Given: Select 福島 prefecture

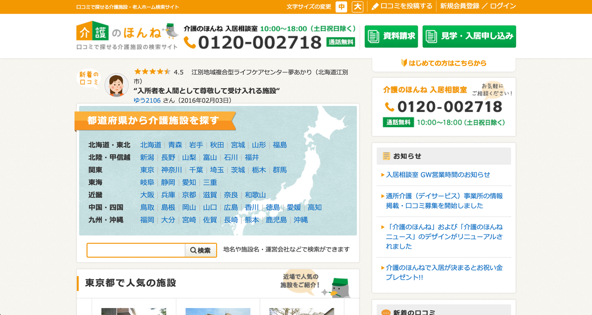Looking at the screenshot, I should coord(280,145).
